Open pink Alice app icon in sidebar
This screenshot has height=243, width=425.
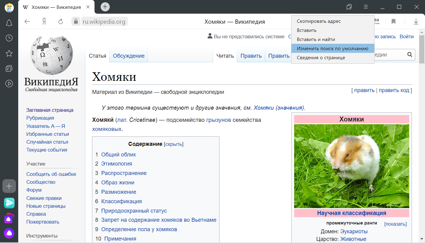click(9, 218)
